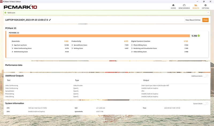214x126 pixels.
Task: Click the SystemInfo version v5.67.1198 value
Action: (x=100, y=111)
